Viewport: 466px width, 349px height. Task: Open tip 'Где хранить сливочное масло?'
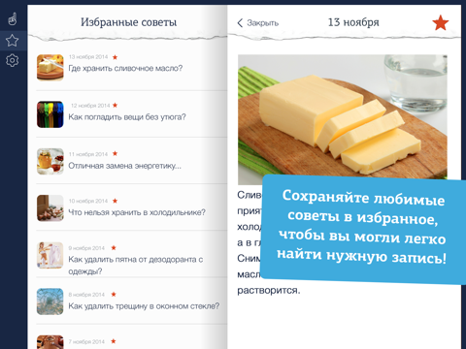coord(125,68)
